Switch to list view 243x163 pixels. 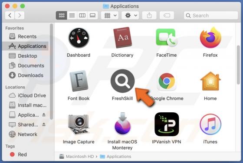click(72, 15)
